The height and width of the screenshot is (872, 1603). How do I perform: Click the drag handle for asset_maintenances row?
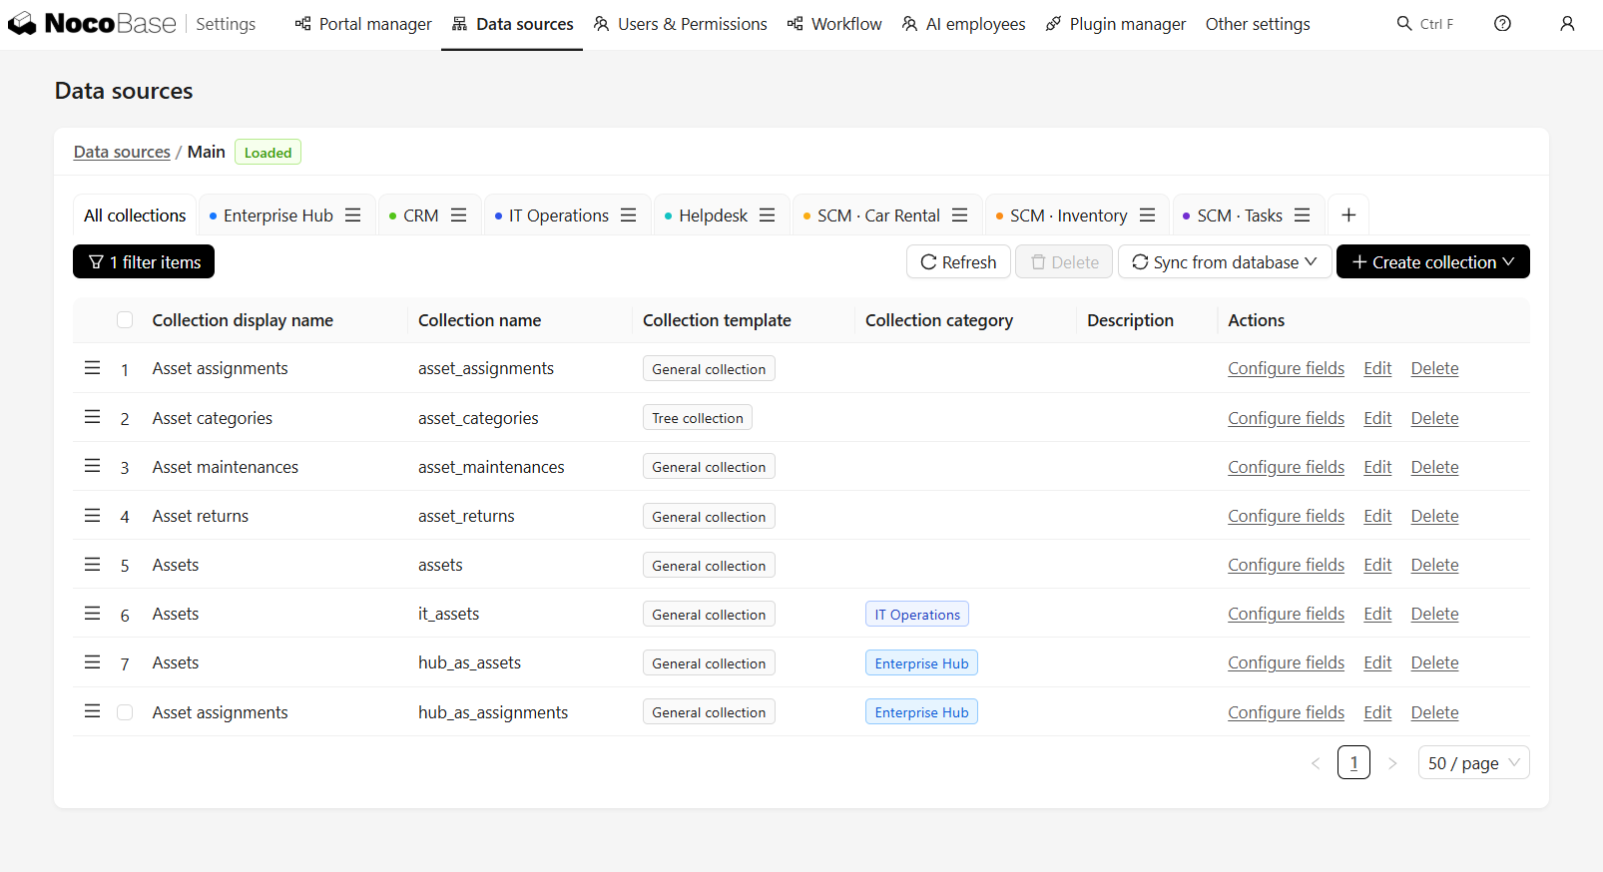point(93,466)
